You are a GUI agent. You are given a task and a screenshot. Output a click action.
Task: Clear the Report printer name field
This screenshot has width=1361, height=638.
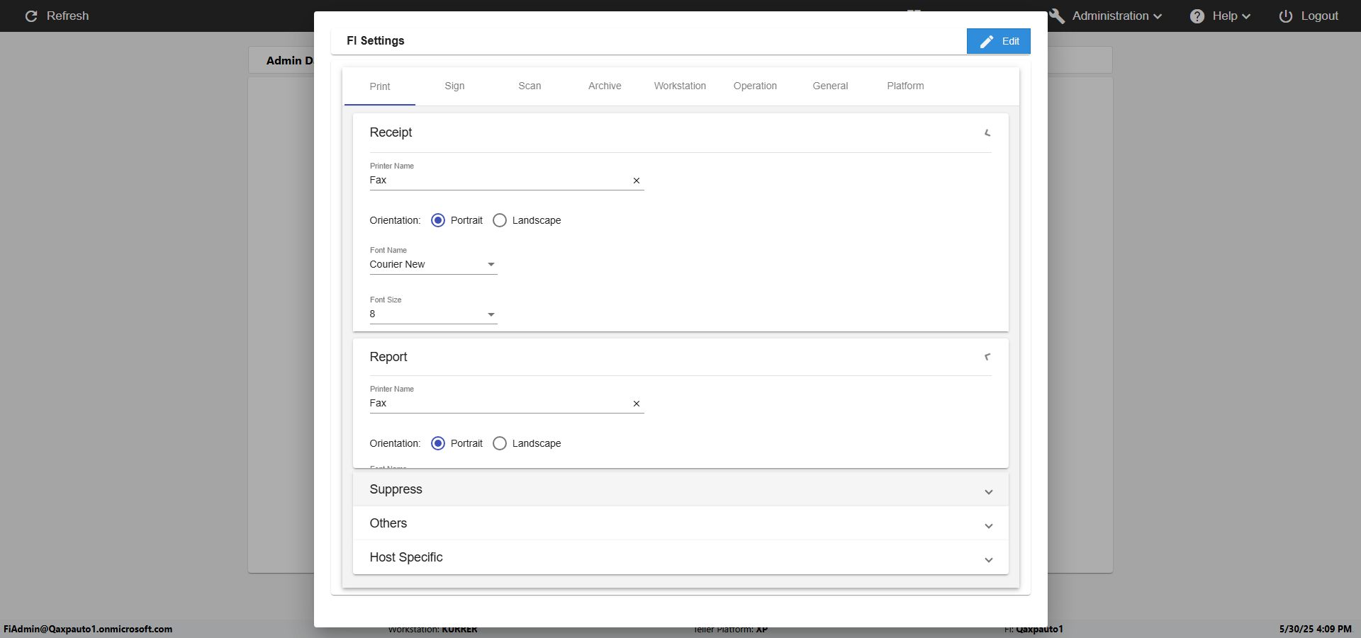click(x=636, y=404)
